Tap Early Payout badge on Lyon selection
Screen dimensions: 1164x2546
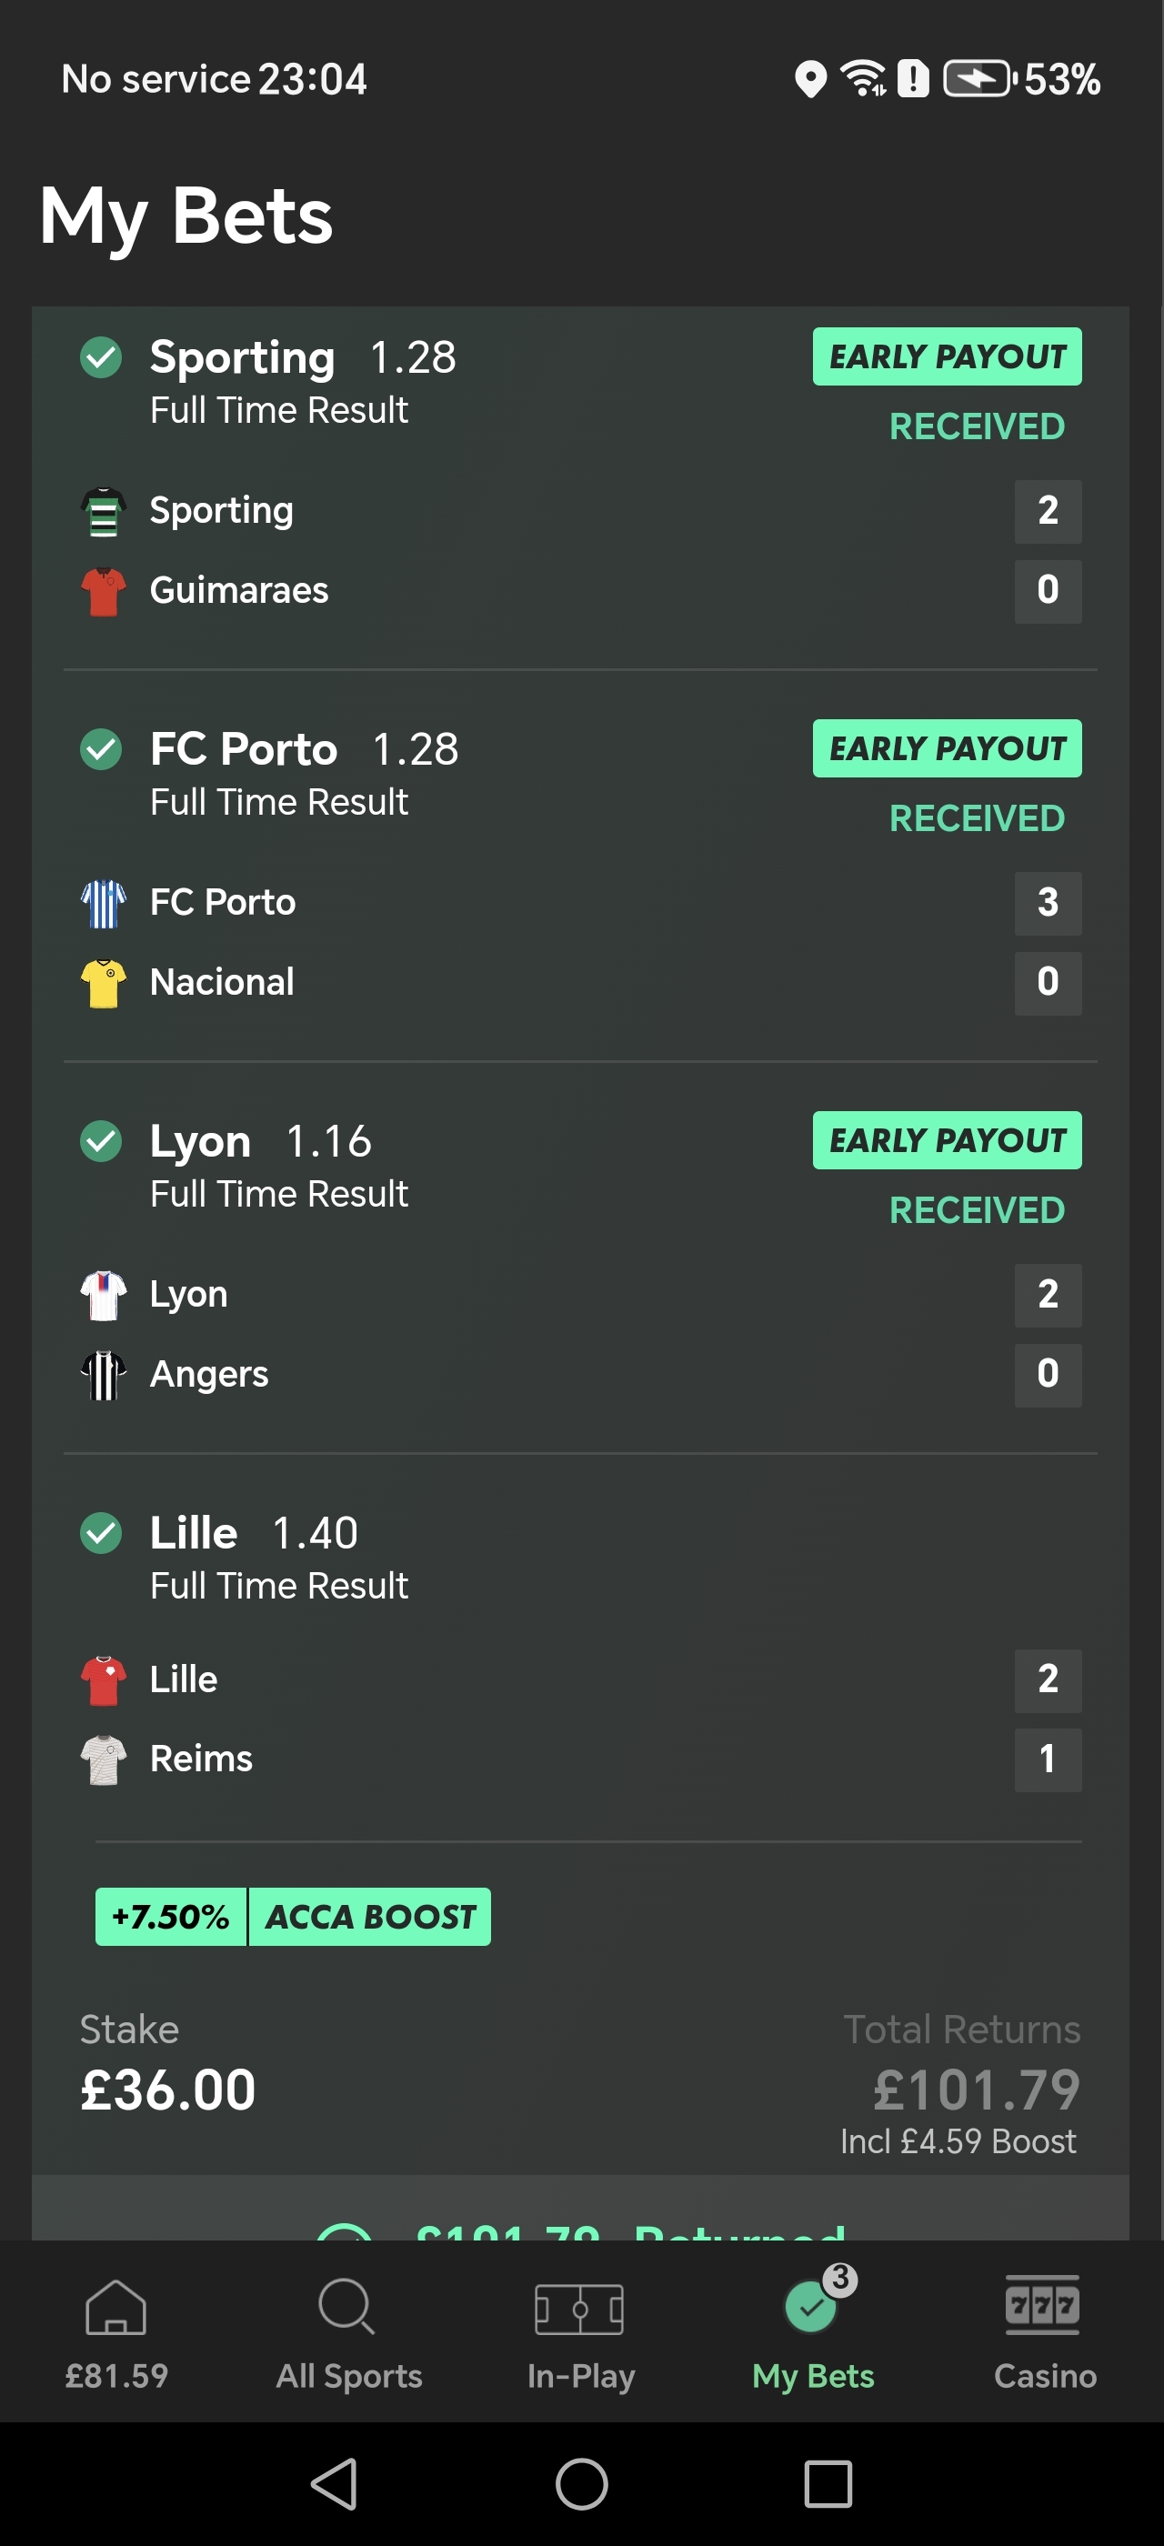947,1140
